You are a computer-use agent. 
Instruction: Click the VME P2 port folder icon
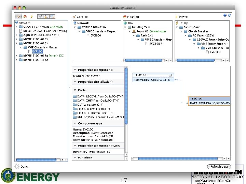point(75,117)
